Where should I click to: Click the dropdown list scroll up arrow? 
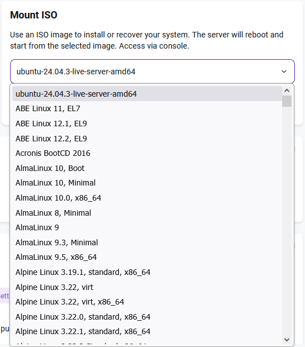point(287,91)
